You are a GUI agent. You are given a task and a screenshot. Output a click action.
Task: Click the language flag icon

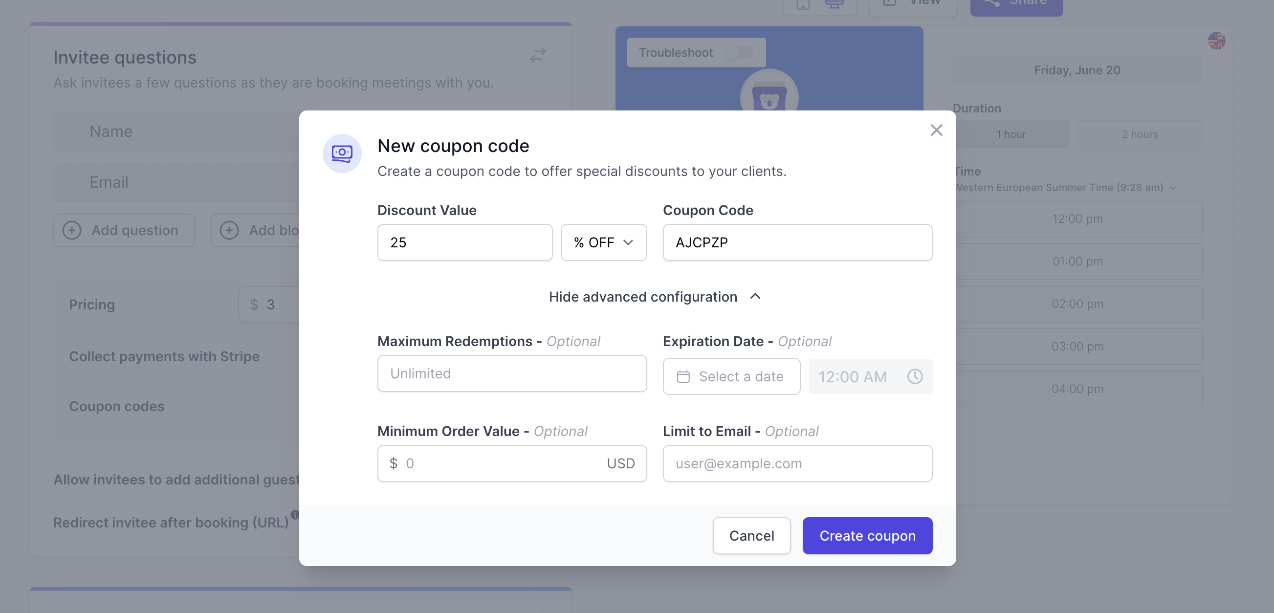[1217, 41]
